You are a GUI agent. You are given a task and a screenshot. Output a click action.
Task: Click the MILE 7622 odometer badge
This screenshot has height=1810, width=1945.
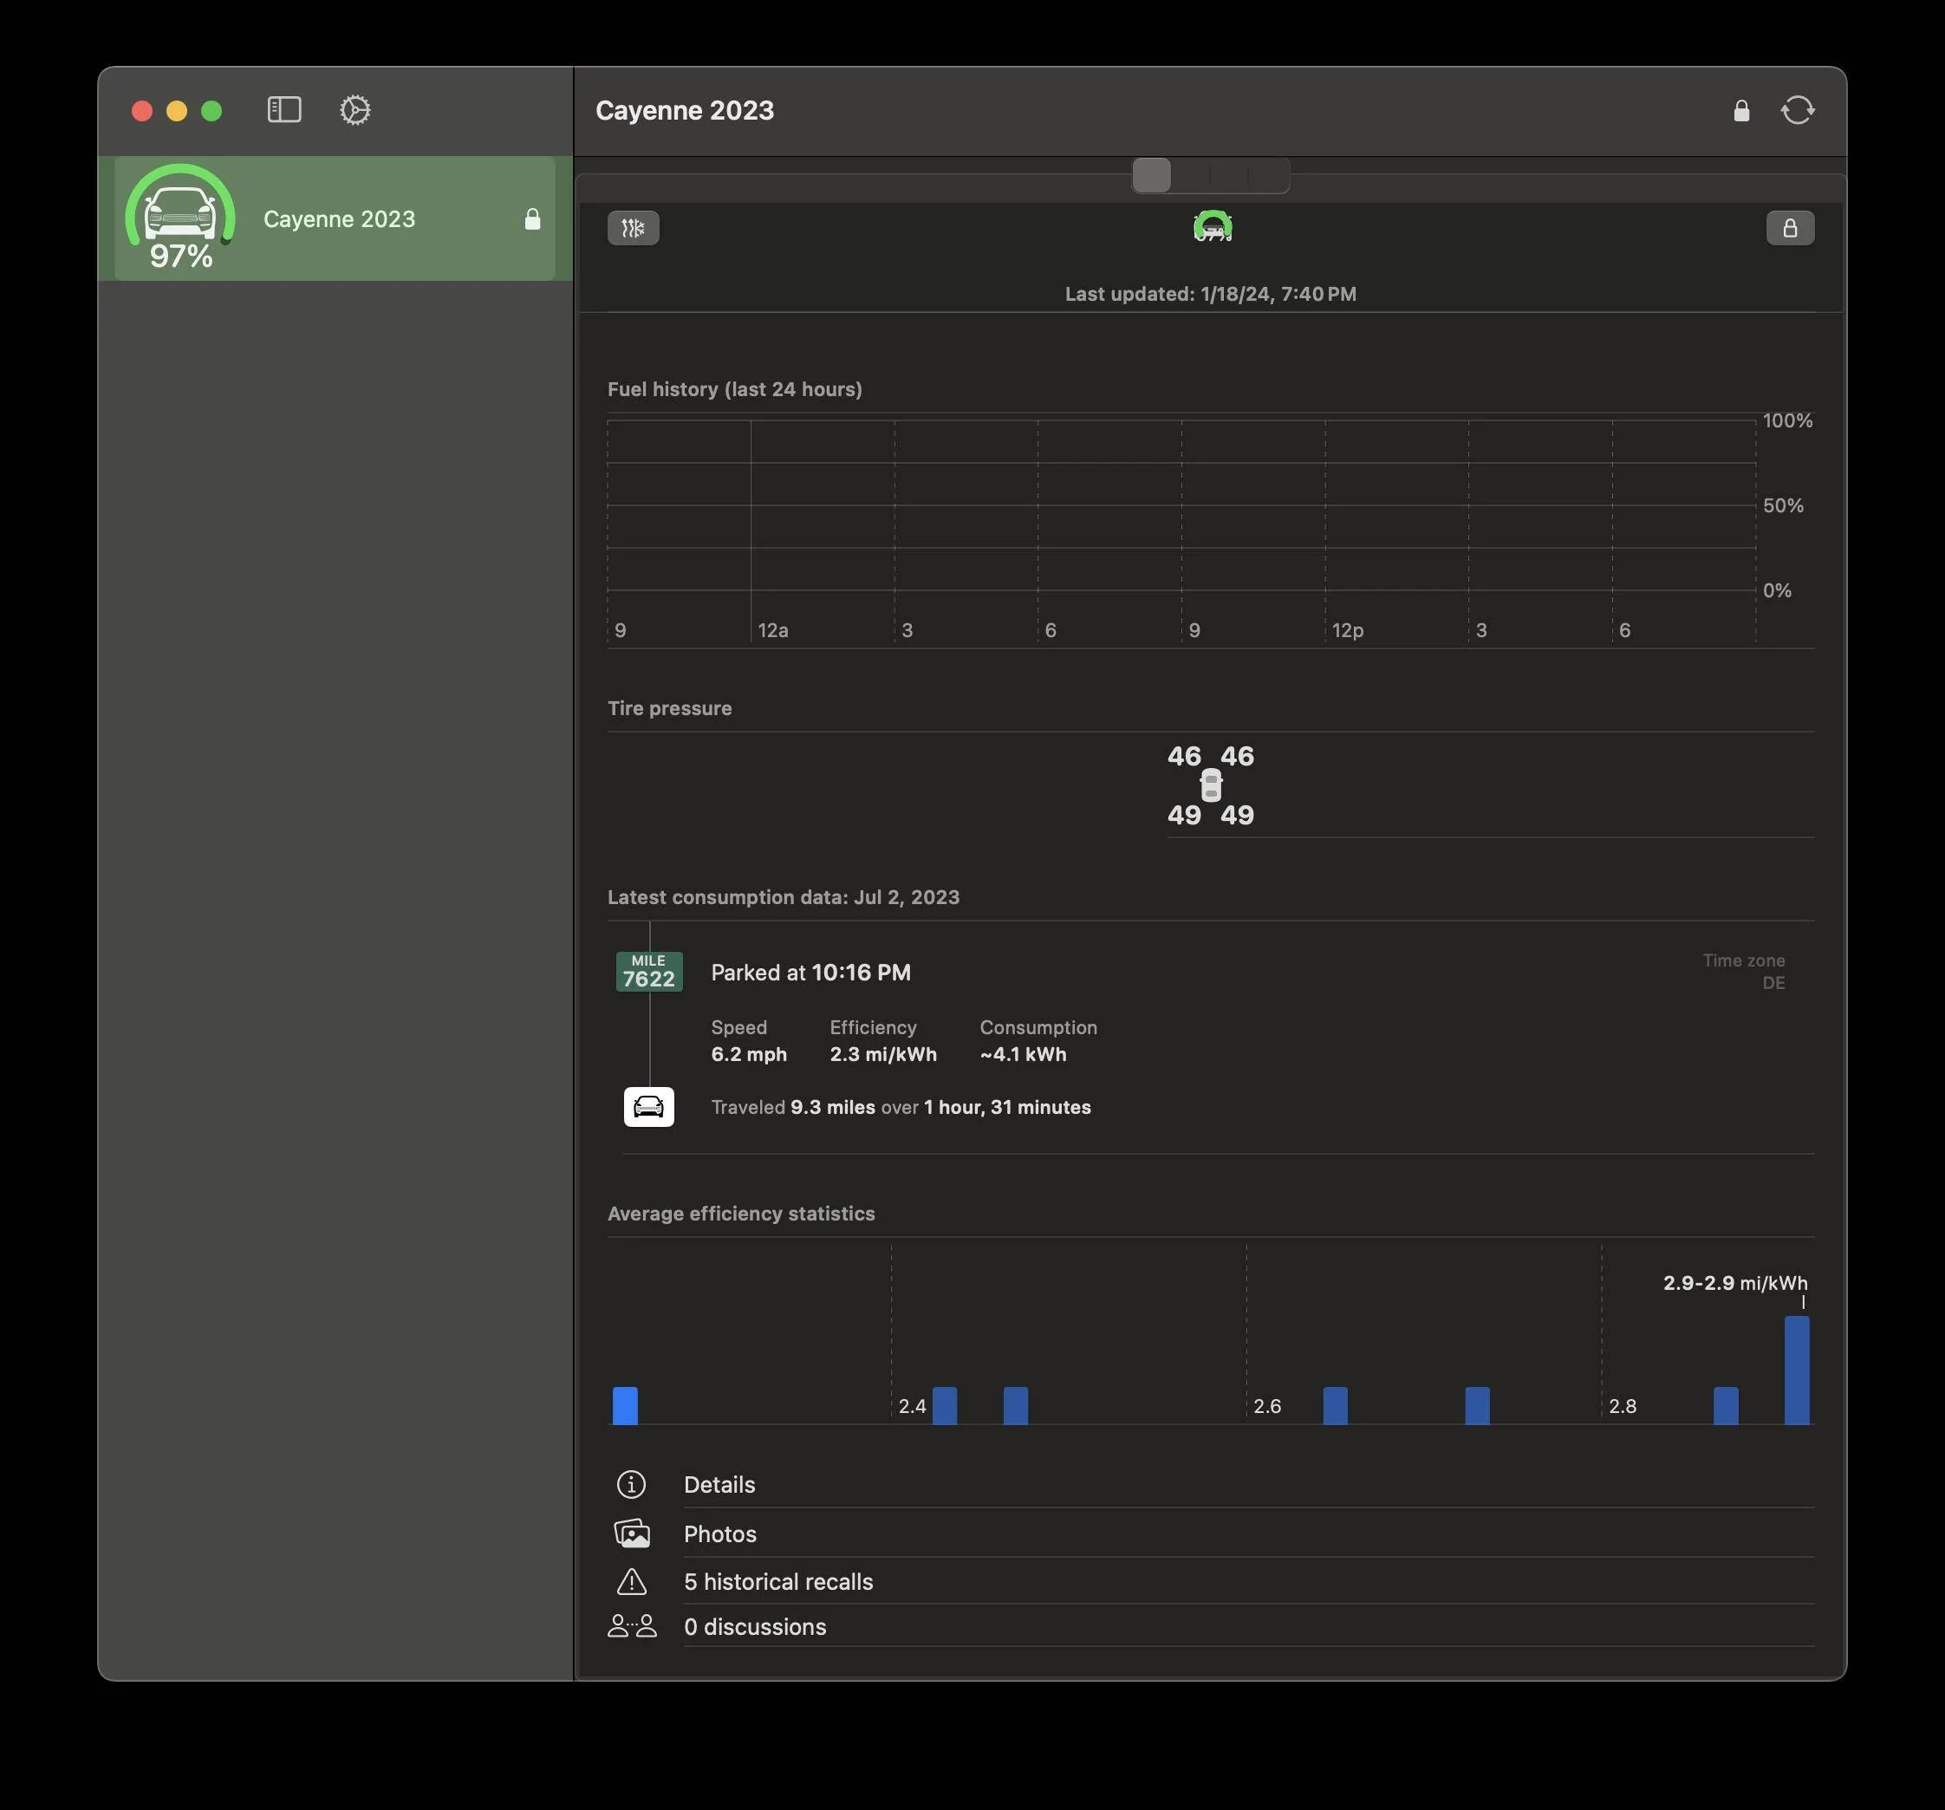pyautogui.click(x=648, y=972)
